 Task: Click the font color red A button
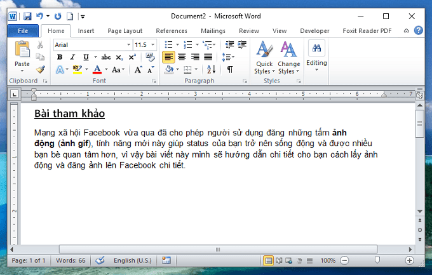(97, 69)
